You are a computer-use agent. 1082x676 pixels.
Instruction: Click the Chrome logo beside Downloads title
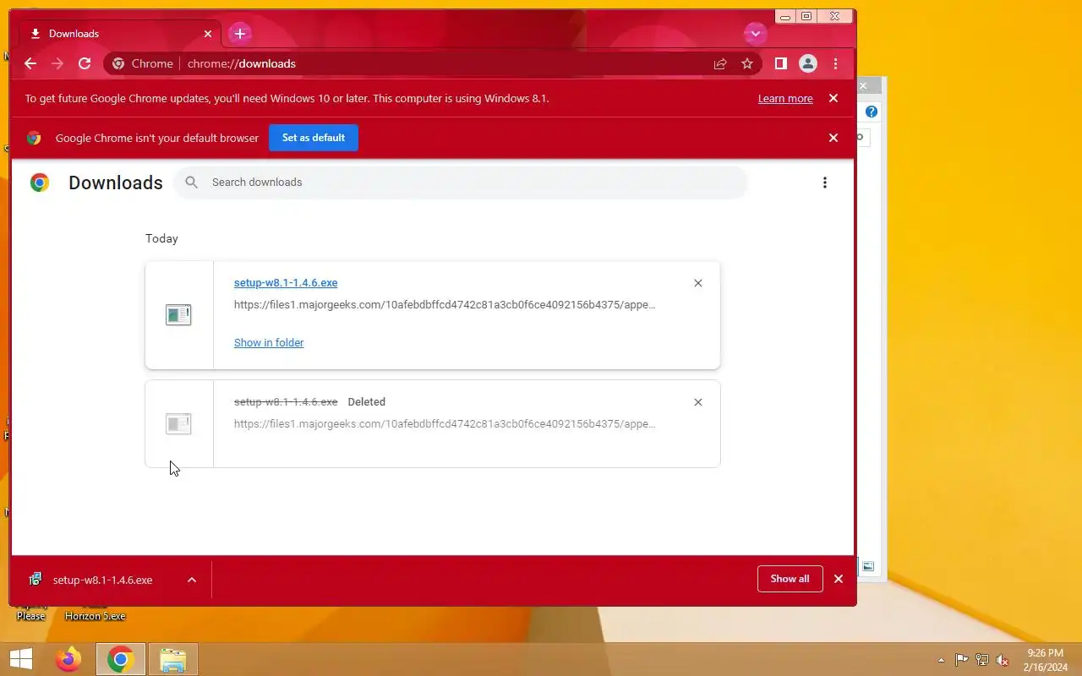pyautogui.click(x=40, y=183)
